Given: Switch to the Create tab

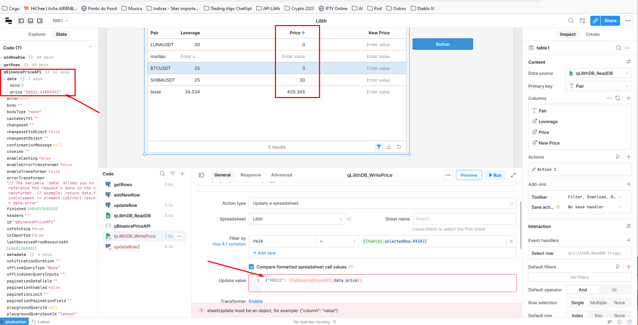Looking at the screenshot, I should [x=592, y=34].
